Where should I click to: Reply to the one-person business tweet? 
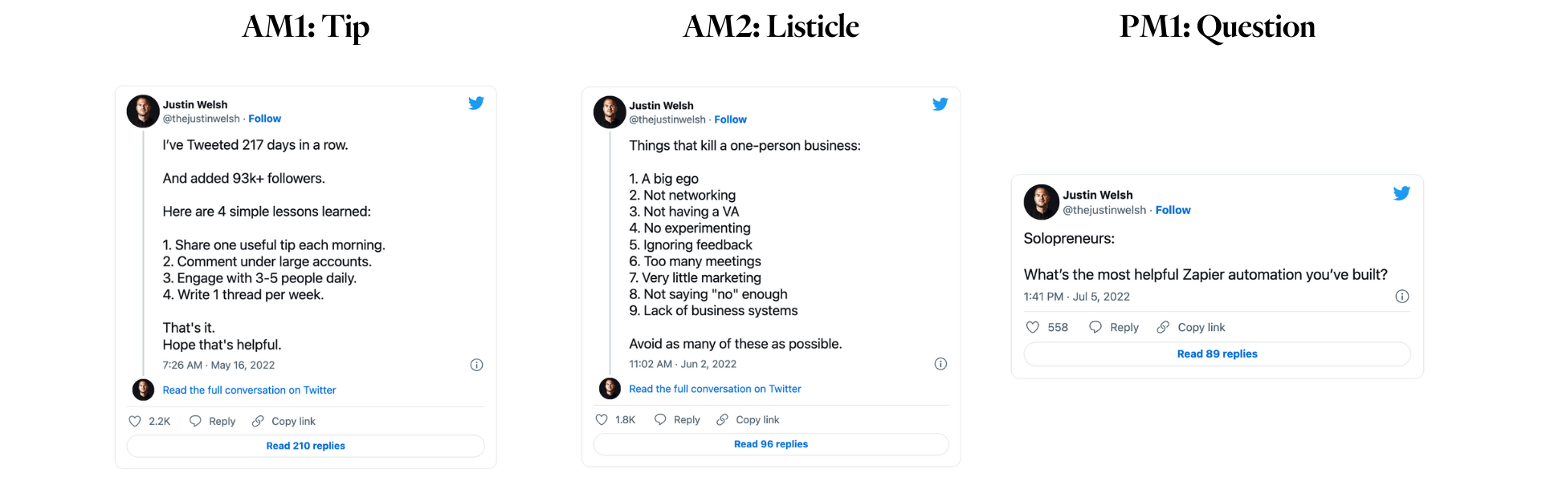677,419
